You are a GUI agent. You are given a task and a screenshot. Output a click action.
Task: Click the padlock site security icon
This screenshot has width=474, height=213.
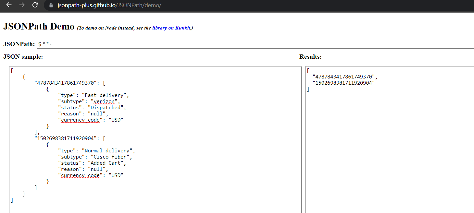point(50,6)
